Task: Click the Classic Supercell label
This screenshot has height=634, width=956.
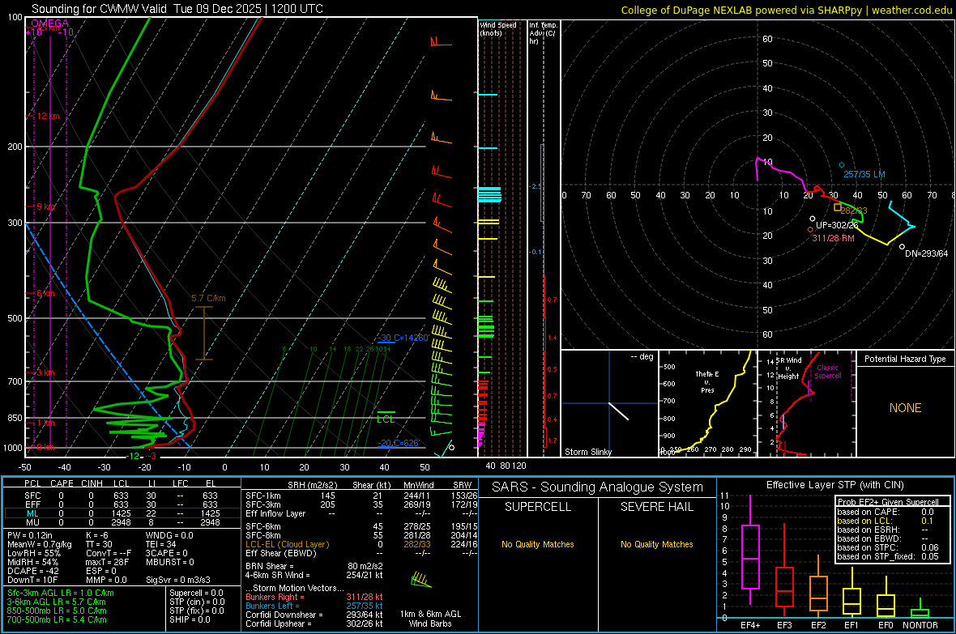Action: coord(827,372)
